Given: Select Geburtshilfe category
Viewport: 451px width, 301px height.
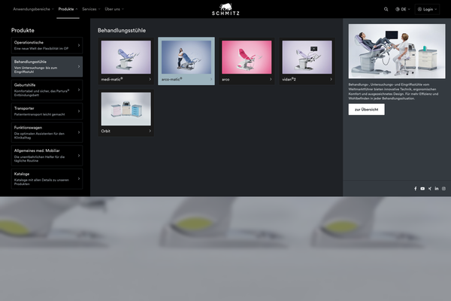Looking at the screenshot, I should point(47,90).
